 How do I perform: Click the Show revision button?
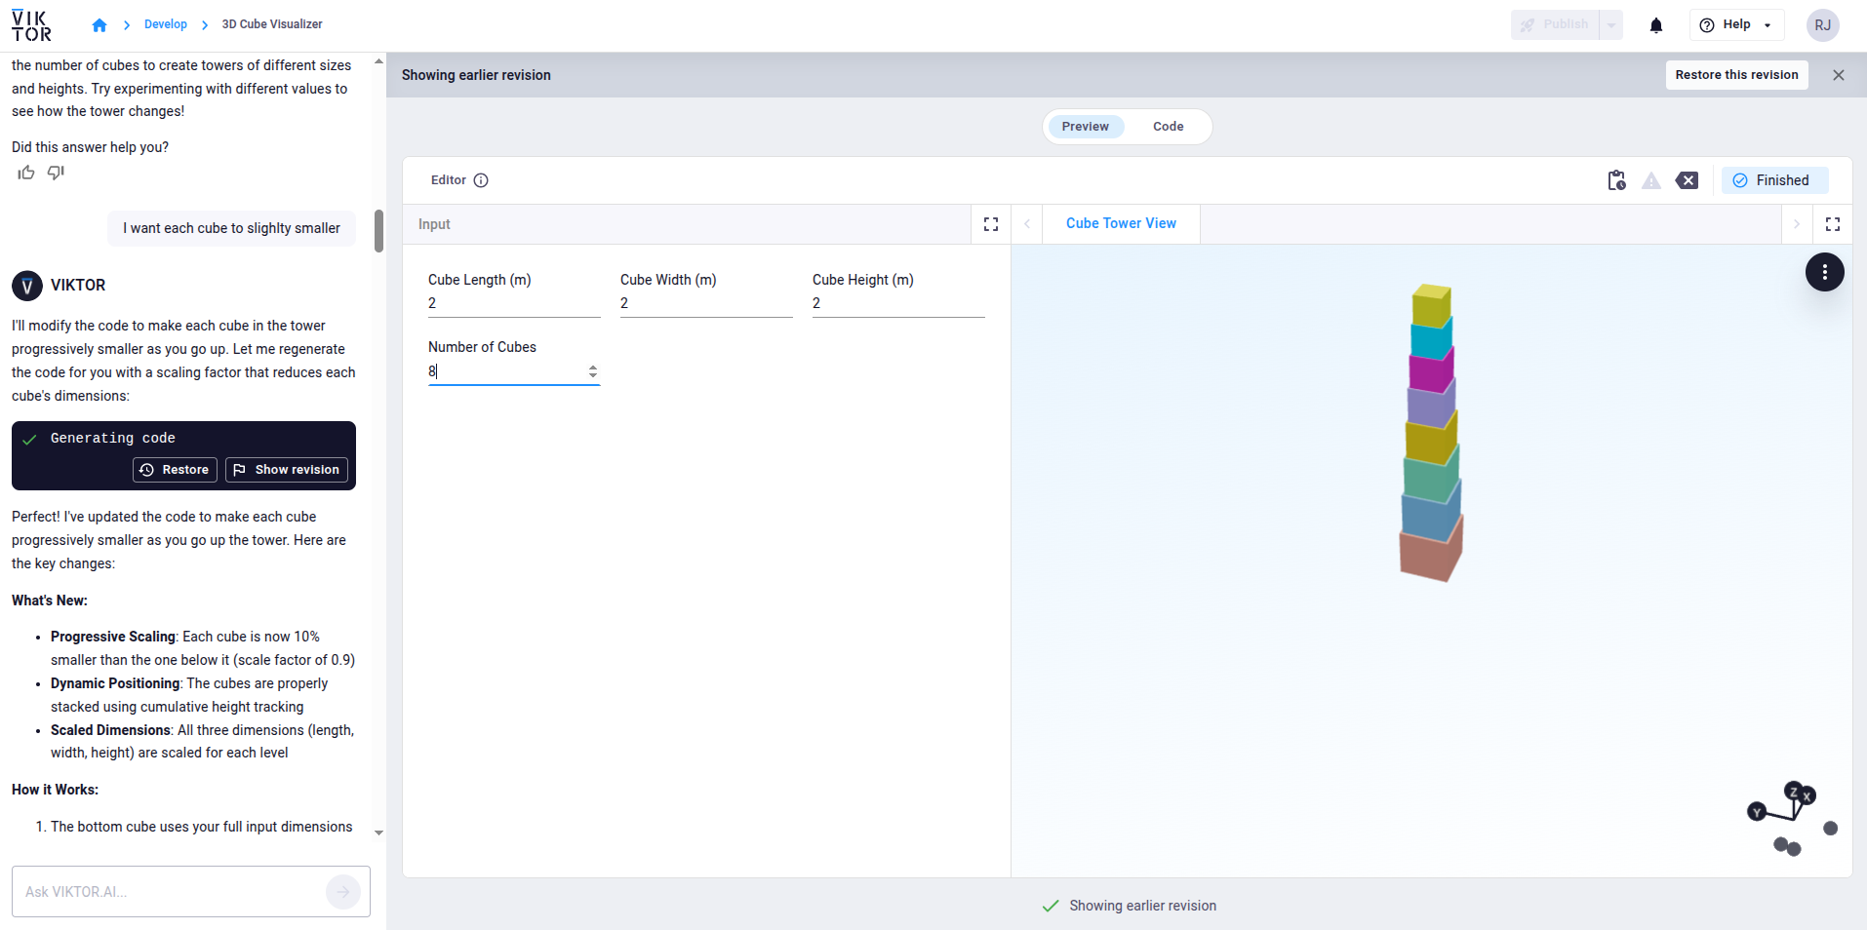pos(287,470)
